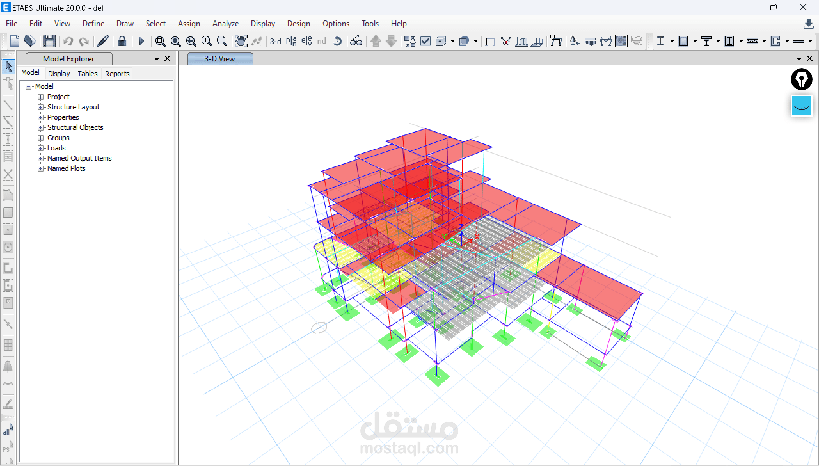Image resolution: width=819 pixels, height=466 pixels.
Task: Click the Properties tree label
Action: [x=63, y=117]
